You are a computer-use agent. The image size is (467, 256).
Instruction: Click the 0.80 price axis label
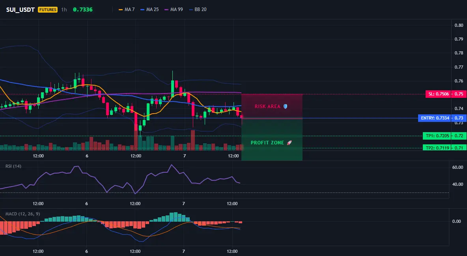459,25
